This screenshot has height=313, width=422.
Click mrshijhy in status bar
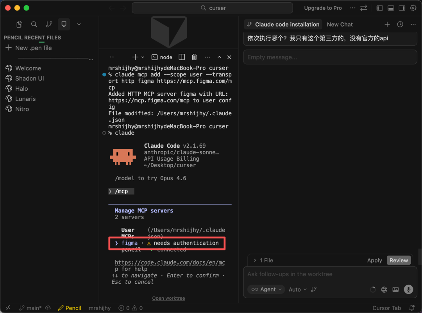100,308
